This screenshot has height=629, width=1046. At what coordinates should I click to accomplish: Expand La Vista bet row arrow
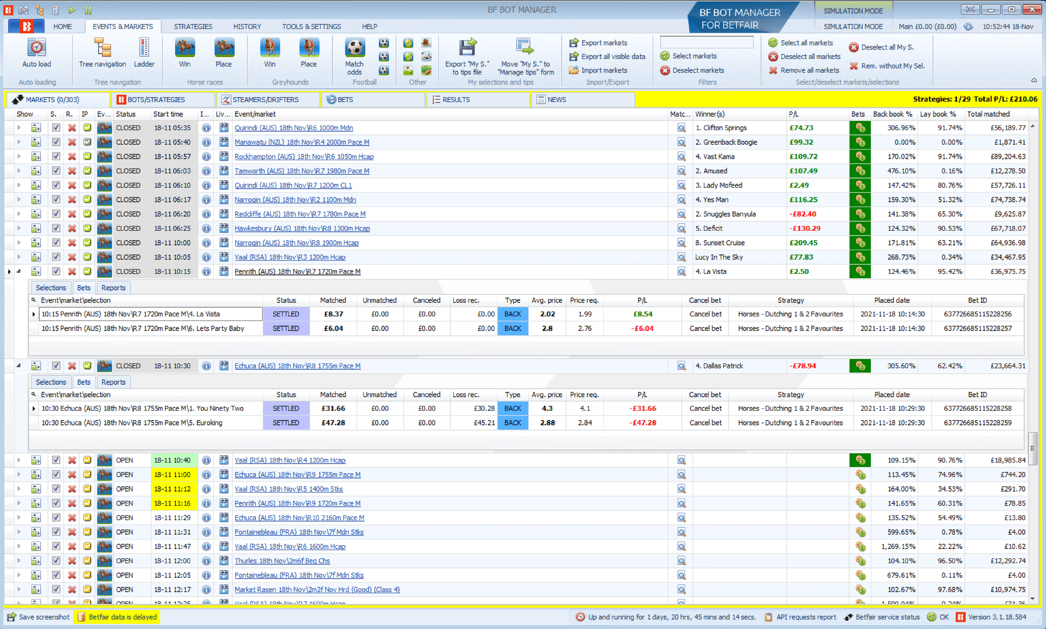click(34, 314)
